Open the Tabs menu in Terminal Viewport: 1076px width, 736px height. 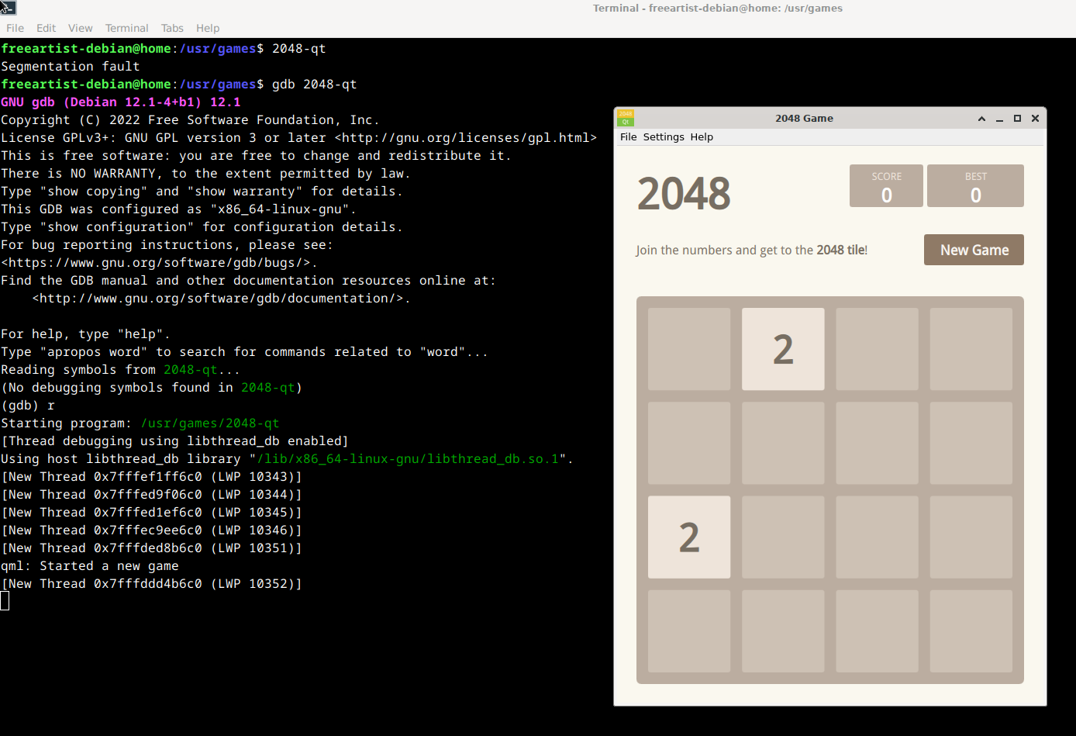coord(172,28)
